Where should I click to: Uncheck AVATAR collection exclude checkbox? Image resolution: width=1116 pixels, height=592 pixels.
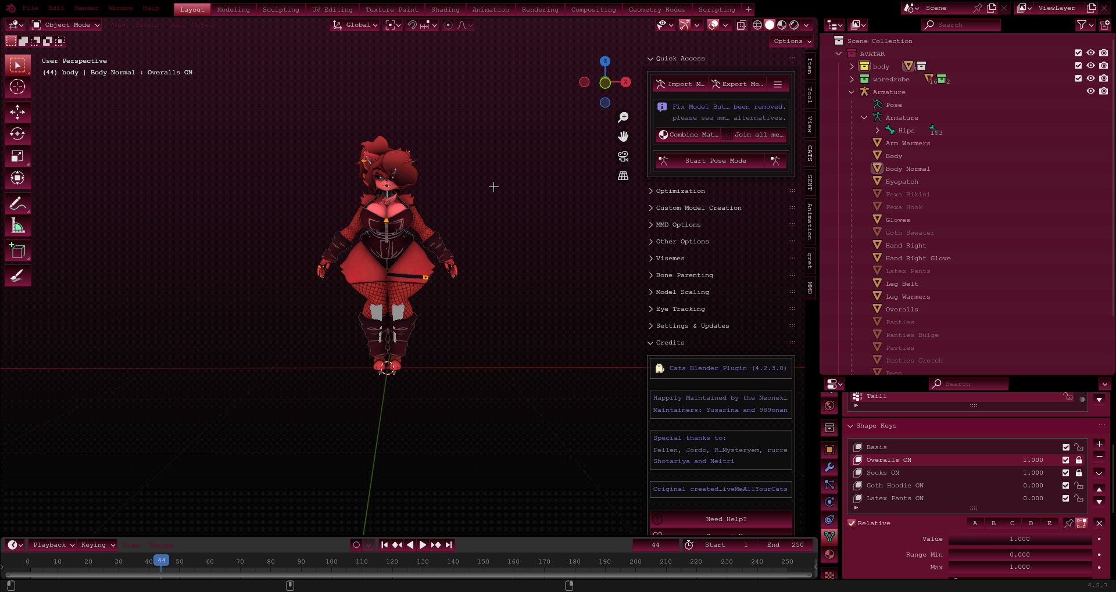[x=1078, y=53]
